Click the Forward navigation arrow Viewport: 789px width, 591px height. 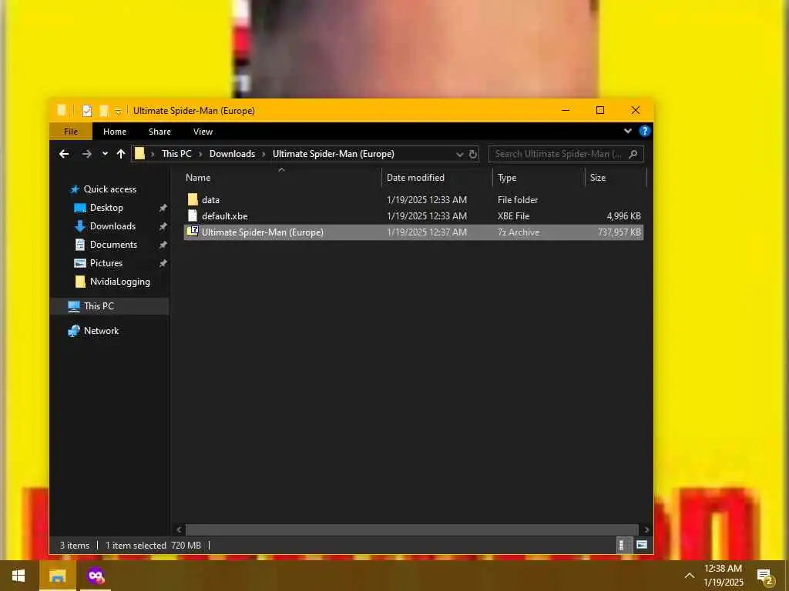click(86, 154)
